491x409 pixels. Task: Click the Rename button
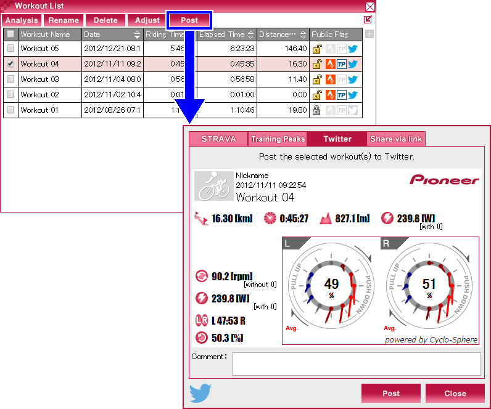(x=64, y=20)
